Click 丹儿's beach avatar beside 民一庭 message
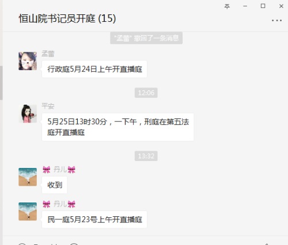The width and height of the screenshot is (288, 245). point(28,212)
